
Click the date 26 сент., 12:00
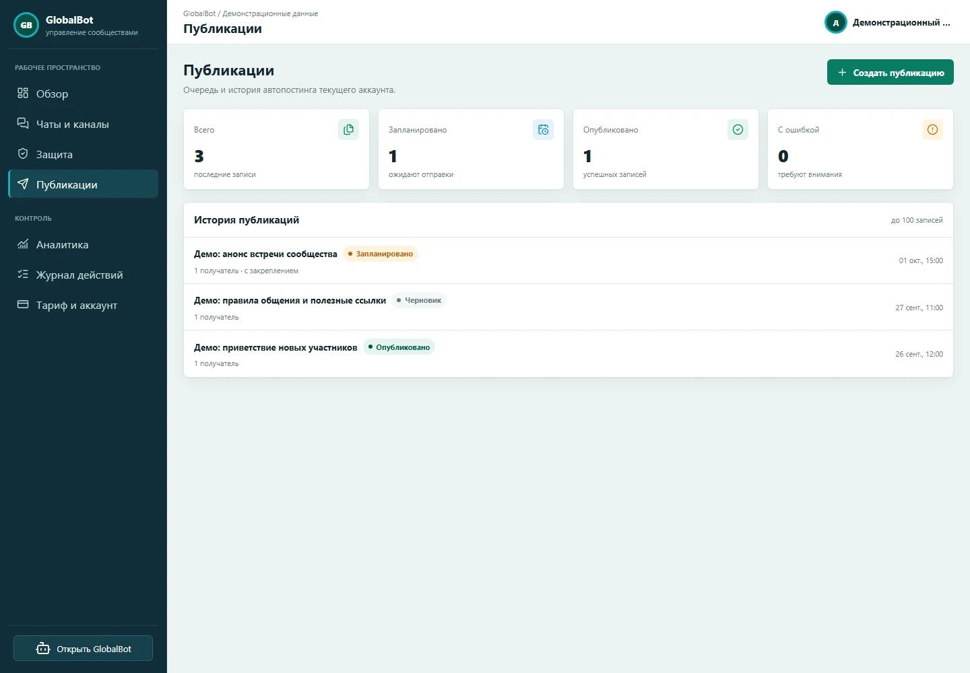(x=919, y=354)
